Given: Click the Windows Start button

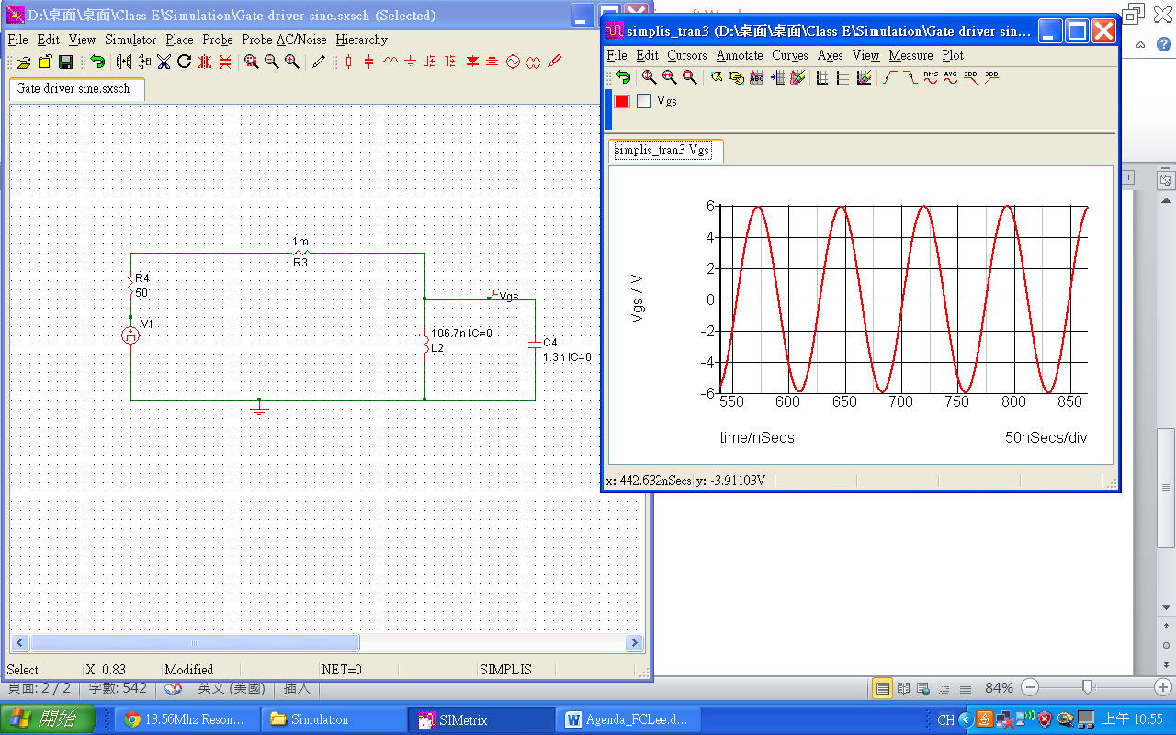Looking at the screenshot, I should coord(48,719).
